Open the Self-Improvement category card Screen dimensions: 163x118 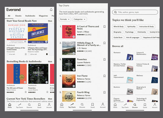[123, 78]
